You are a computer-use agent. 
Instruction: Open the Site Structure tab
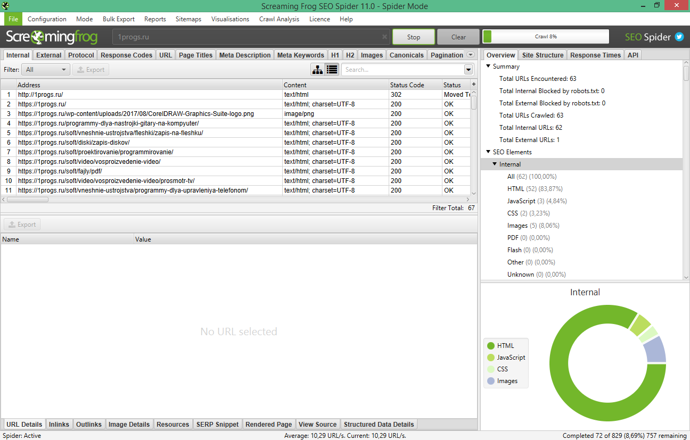tap(543, 55)
